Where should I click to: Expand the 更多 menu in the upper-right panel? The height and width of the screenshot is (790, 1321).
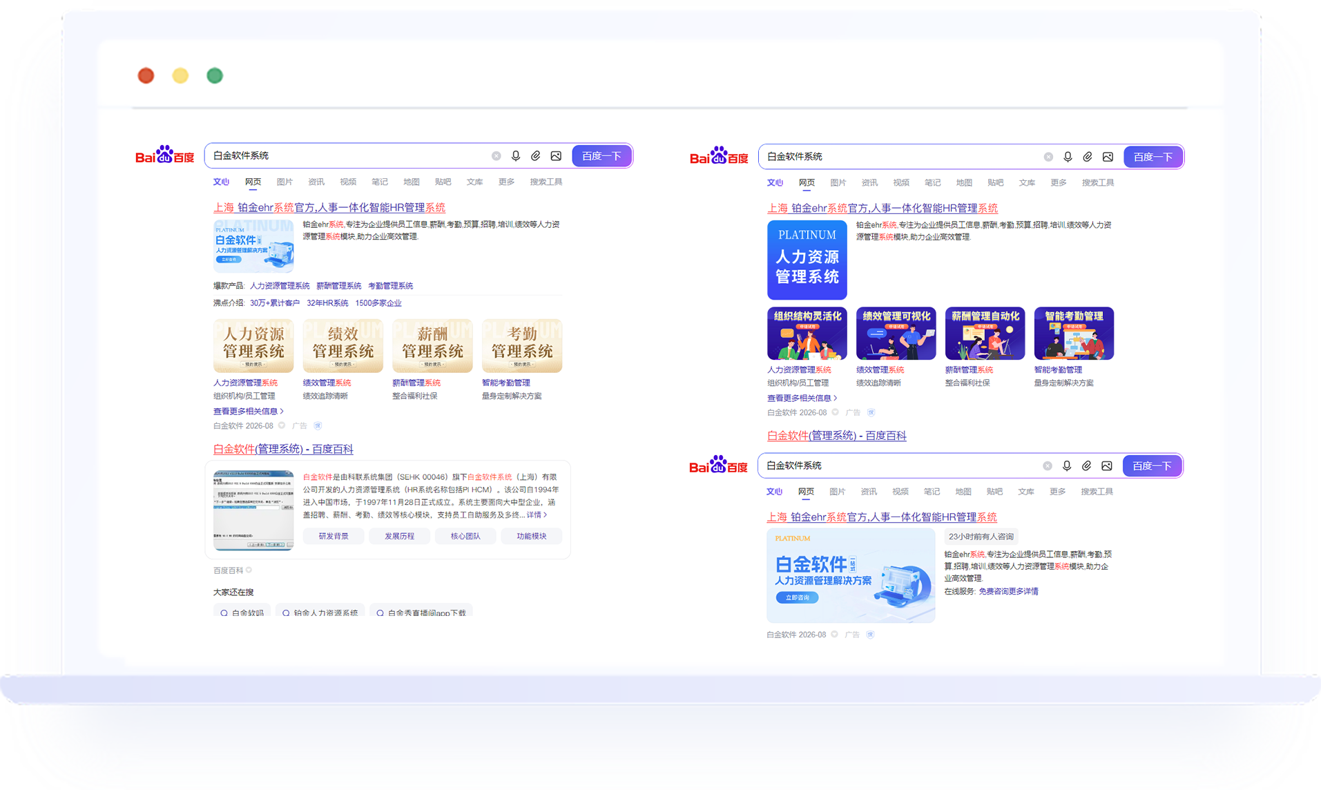(1059, 183)
